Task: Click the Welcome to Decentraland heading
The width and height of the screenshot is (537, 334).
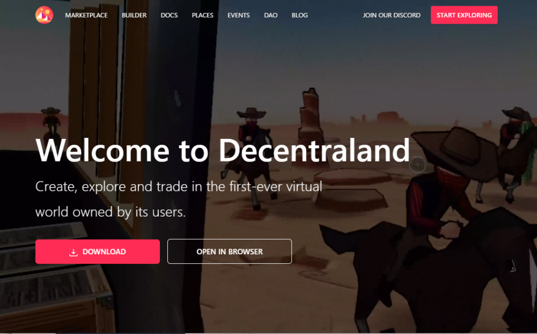Action: click(222, 150)
